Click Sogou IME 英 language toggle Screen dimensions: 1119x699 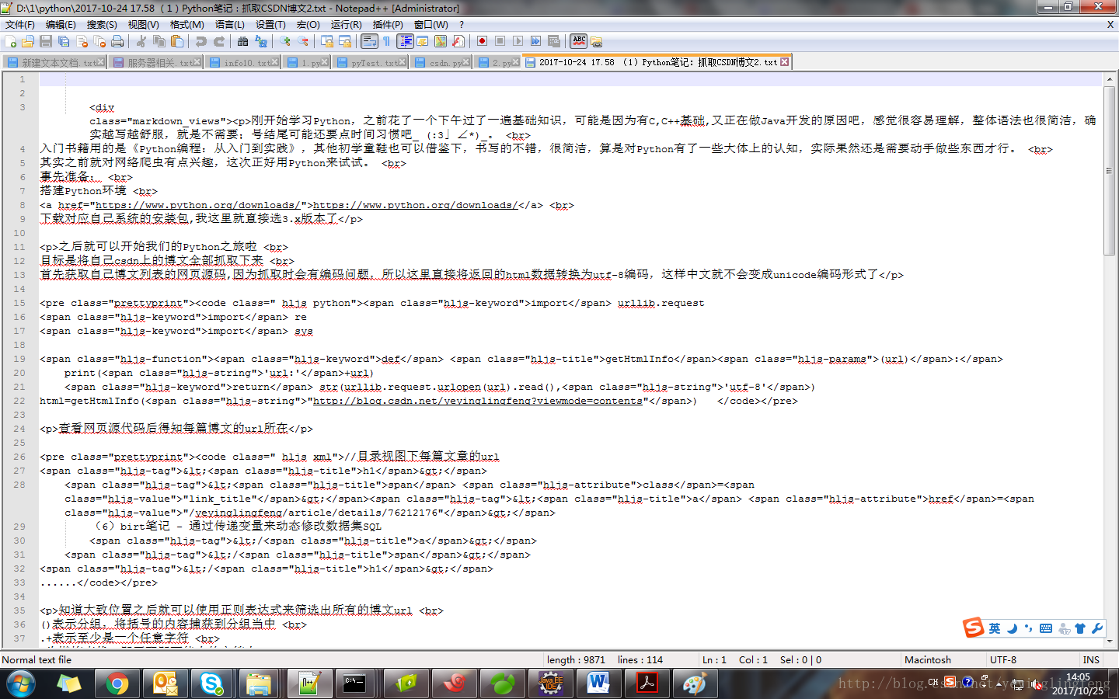click(x=994, y=628)
